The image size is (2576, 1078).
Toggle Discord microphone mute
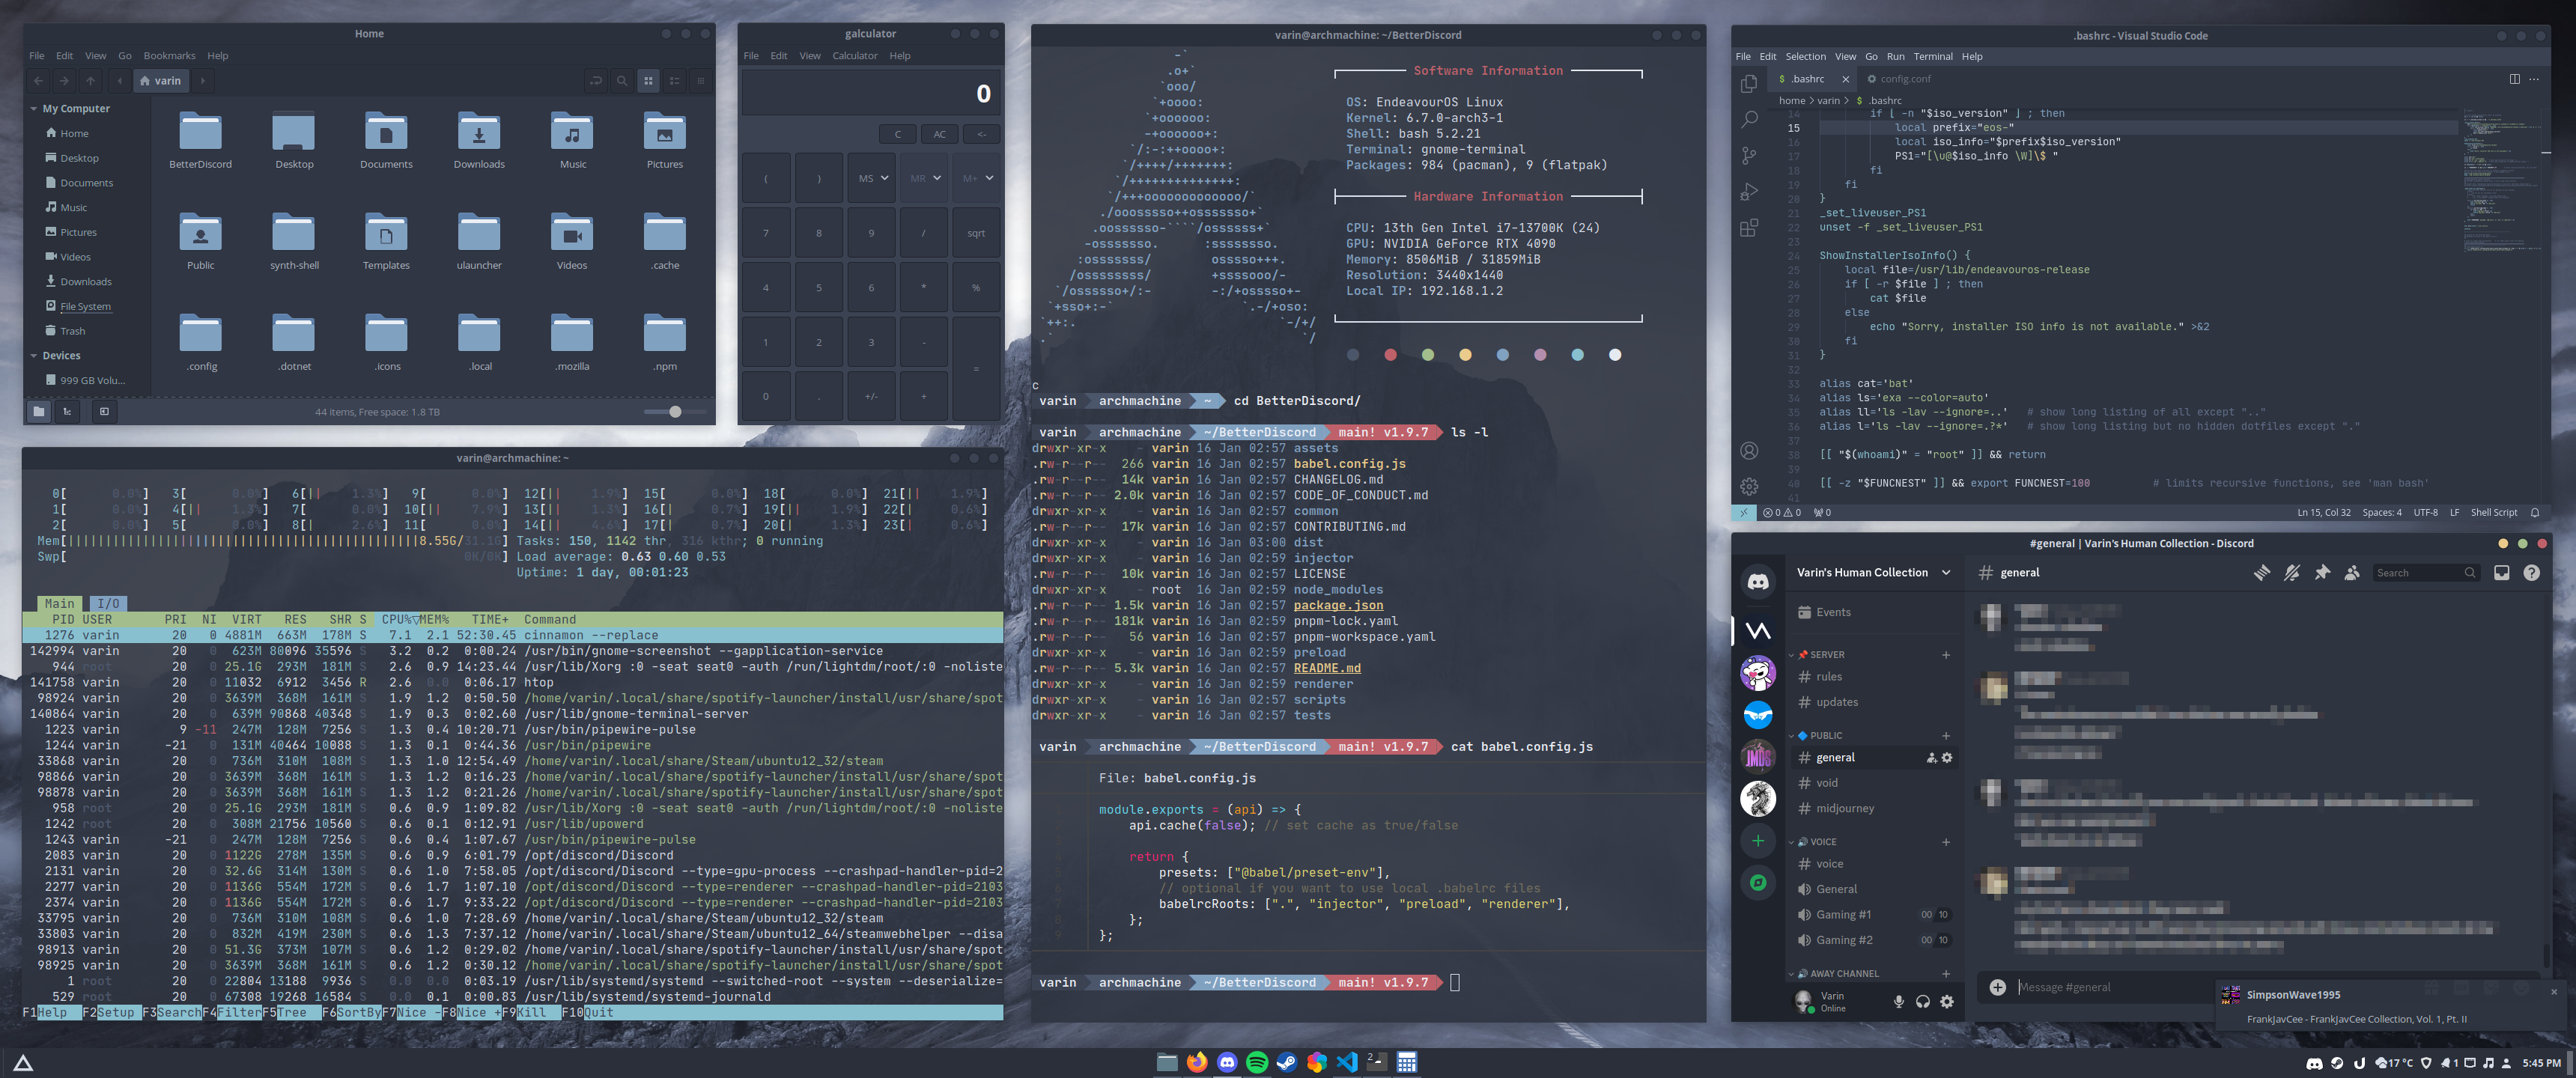[1898, 1001]
